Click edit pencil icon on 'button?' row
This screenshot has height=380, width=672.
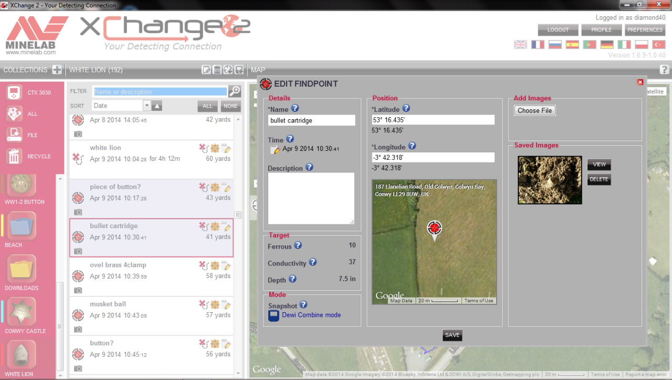pos(227,344)
